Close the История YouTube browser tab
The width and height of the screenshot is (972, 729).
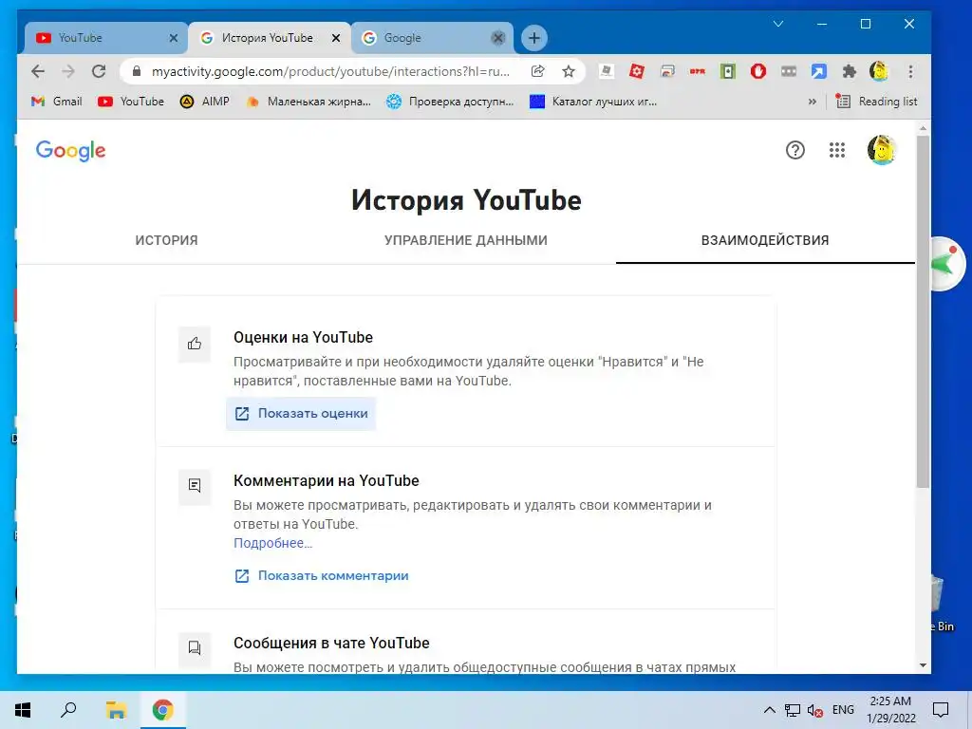[x=336, y=38]
